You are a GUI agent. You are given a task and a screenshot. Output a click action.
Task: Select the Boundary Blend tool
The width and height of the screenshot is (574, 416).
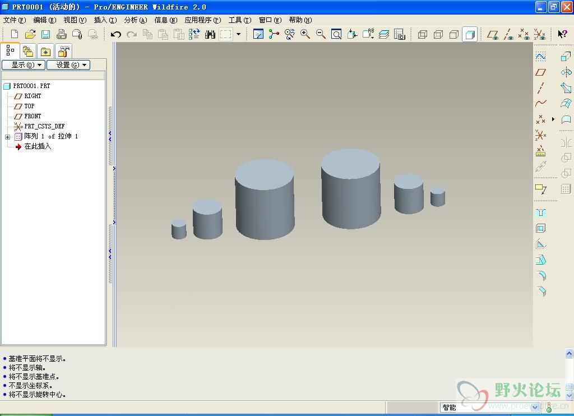566,103
